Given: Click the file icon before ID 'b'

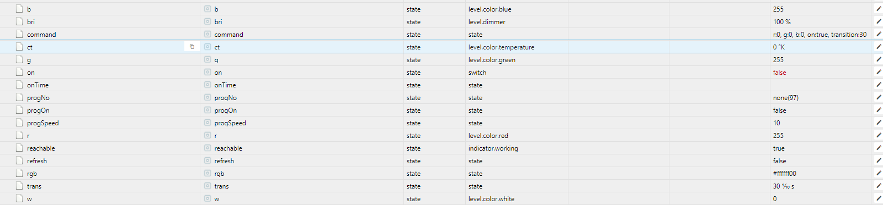Looking at the screenshot, I should [19, 9].
